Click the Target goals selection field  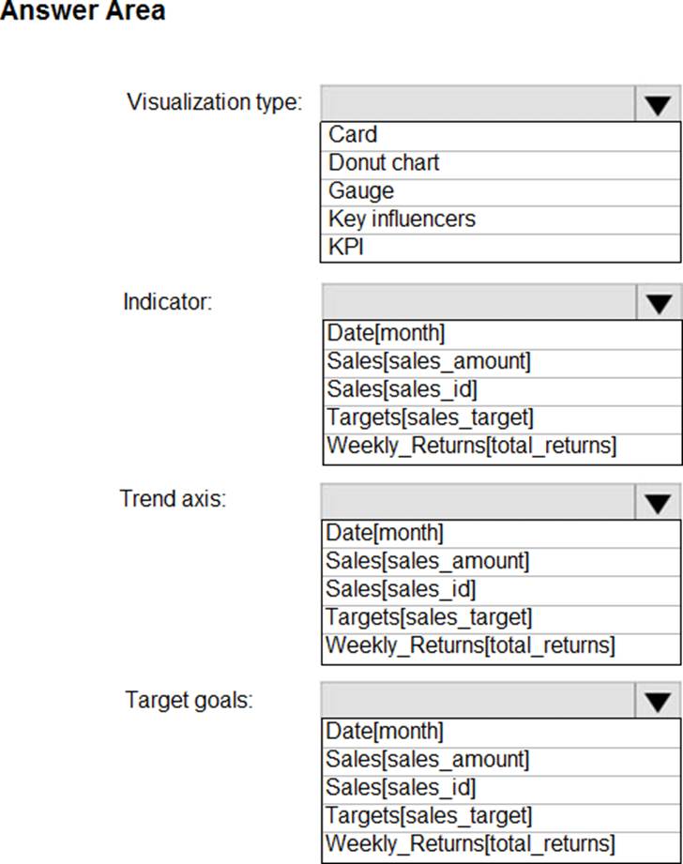478,701
